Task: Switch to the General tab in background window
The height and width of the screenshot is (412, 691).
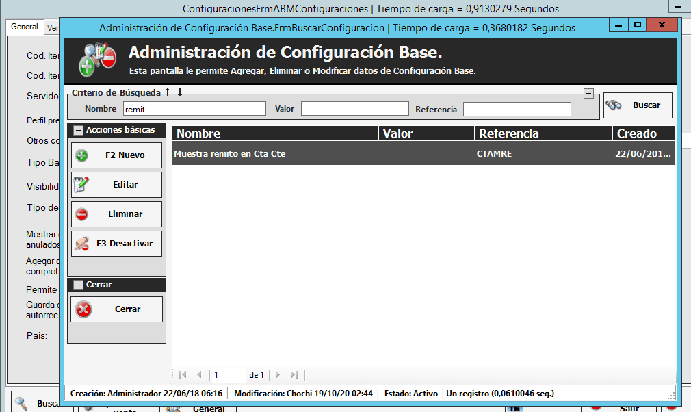Action: tap(25, 27)
